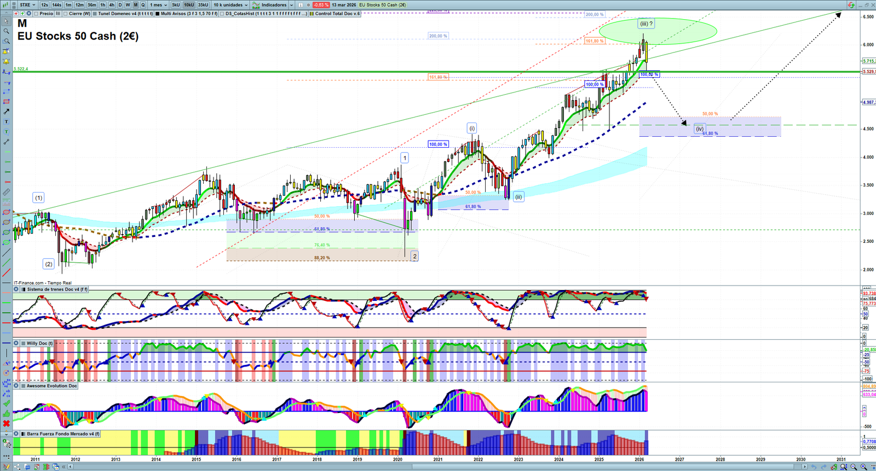Select the M monthly timeframe
Viewport: 876px width, 471px height.
(136, 5)
